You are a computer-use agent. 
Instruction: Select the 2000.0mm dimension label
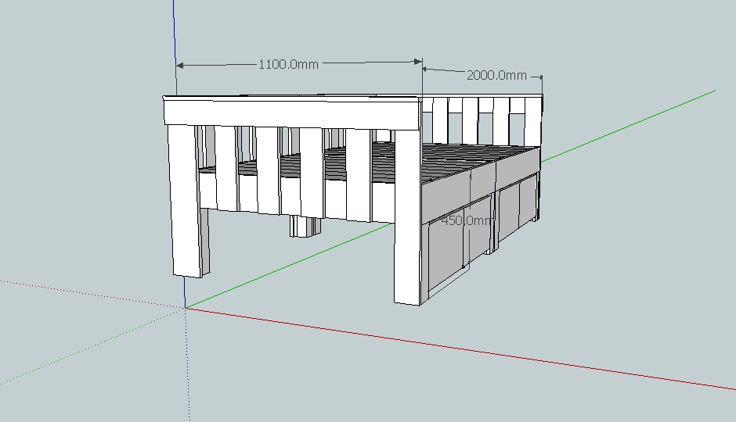point(496,75)
